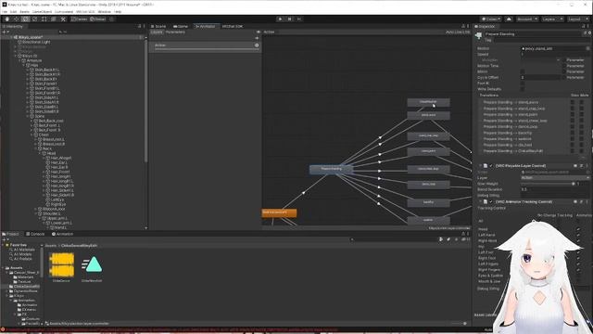
Task: Open cloud services icon
Action: point(509,19)
